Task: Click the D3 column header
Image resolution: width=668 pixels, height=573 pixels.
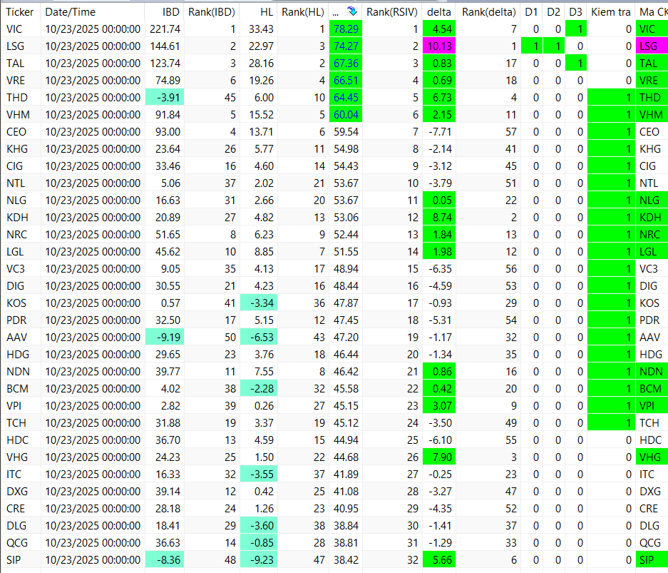Action: [575, 12]
